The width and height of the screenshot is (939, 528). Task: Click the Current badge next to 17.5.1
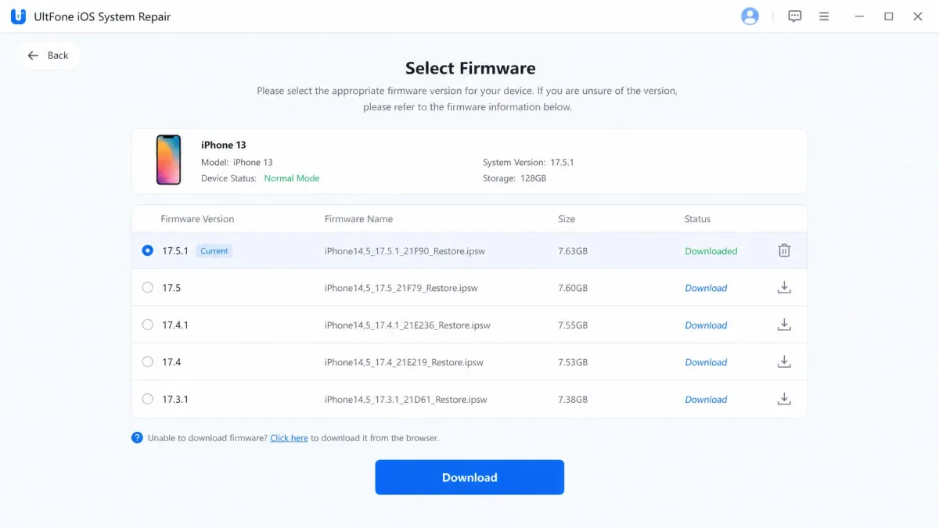click(214, 251)
